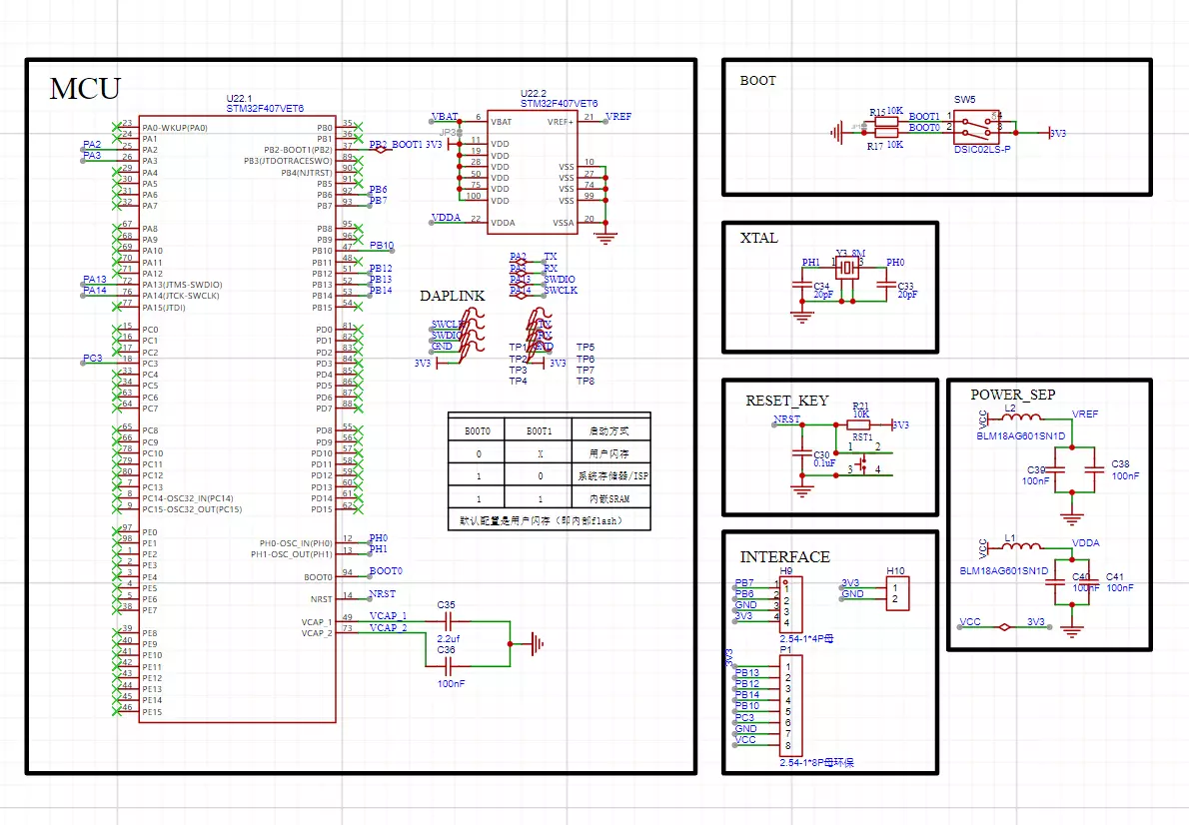Click the C35 2.2uF capacitor

coord(447,621)
